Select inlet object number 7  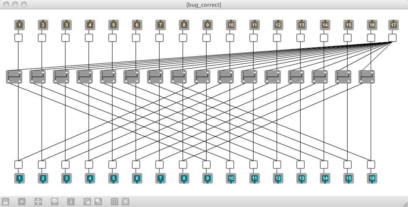[160, 25]
